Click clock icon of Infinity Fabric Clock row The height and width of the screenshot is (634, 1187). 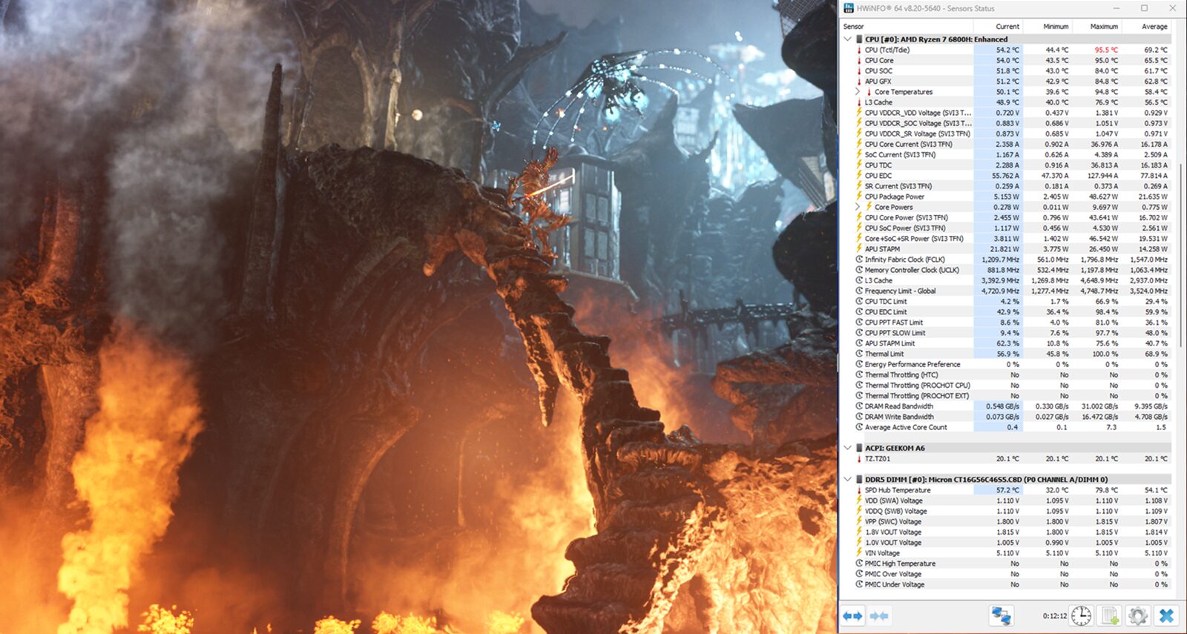[x=859, y=260]
